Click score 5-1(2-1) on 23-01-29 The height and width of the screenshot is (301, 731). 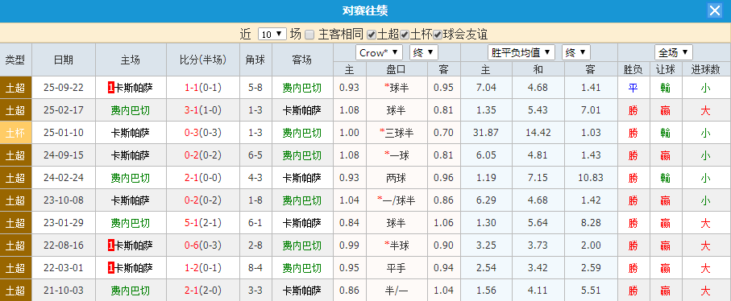point(203,223)
